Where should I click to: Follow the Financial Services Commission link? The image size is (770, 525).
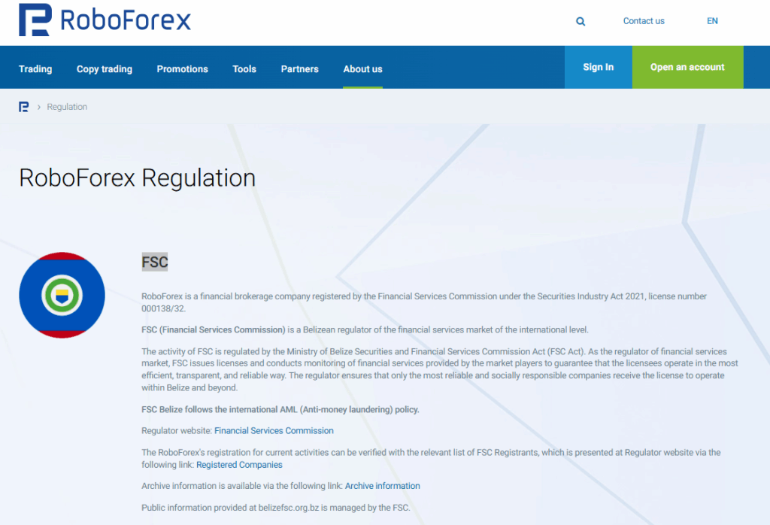pos(274,430)
